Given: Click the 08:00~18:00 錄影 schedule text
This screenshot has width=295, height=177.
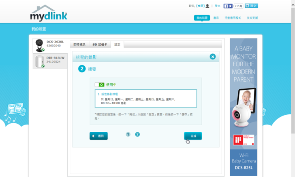Looking at the screenshot, I should pos(113,103).
